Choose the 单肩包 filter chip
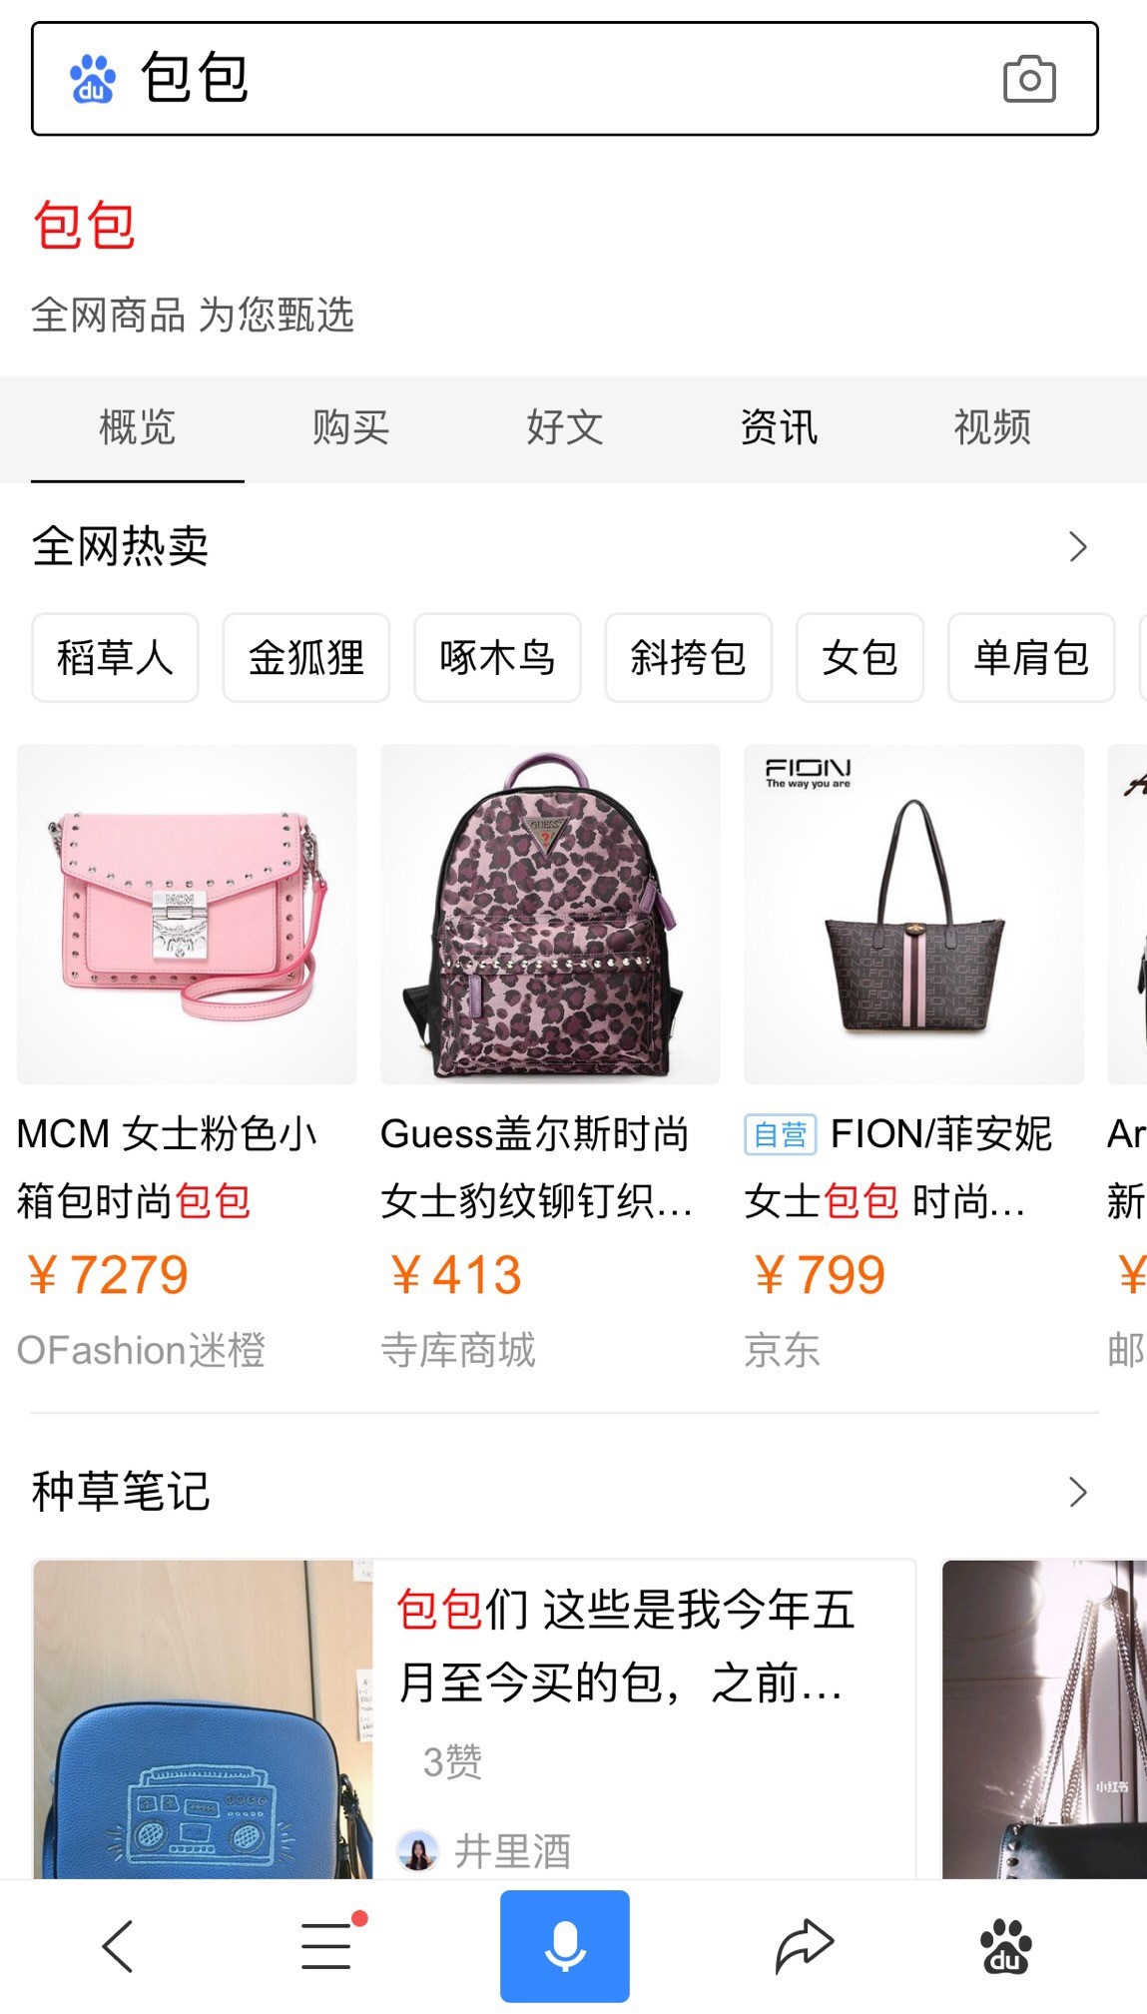1147x2014 pixels. tap(1031, 657)
